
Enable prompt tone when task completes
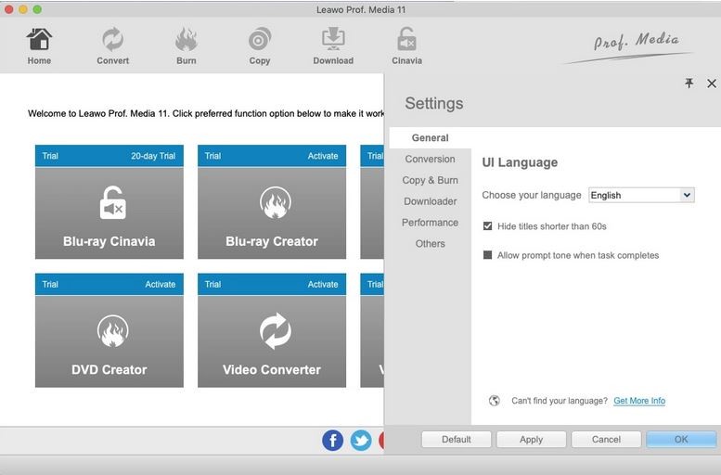click(487, 255)
